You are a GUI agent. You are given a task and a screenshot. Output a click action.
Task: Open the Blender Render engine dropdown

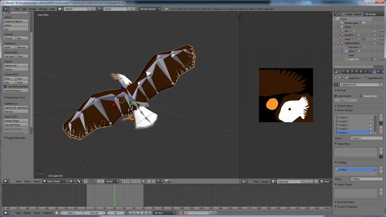click(150, 9)
